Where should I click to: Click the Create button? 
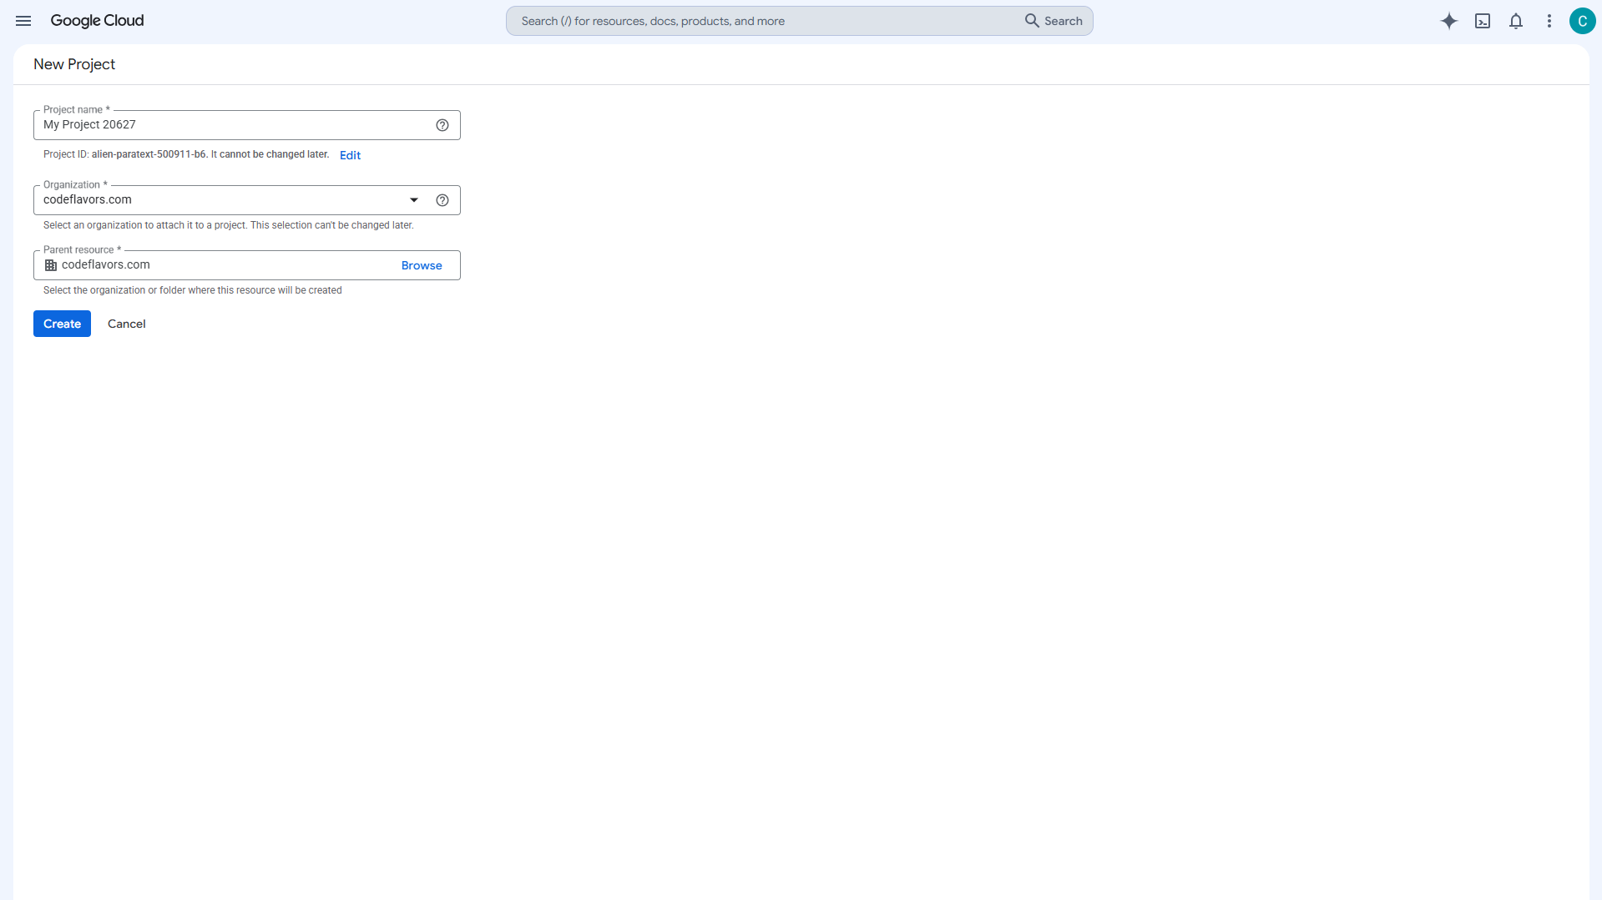click(62, 324)
